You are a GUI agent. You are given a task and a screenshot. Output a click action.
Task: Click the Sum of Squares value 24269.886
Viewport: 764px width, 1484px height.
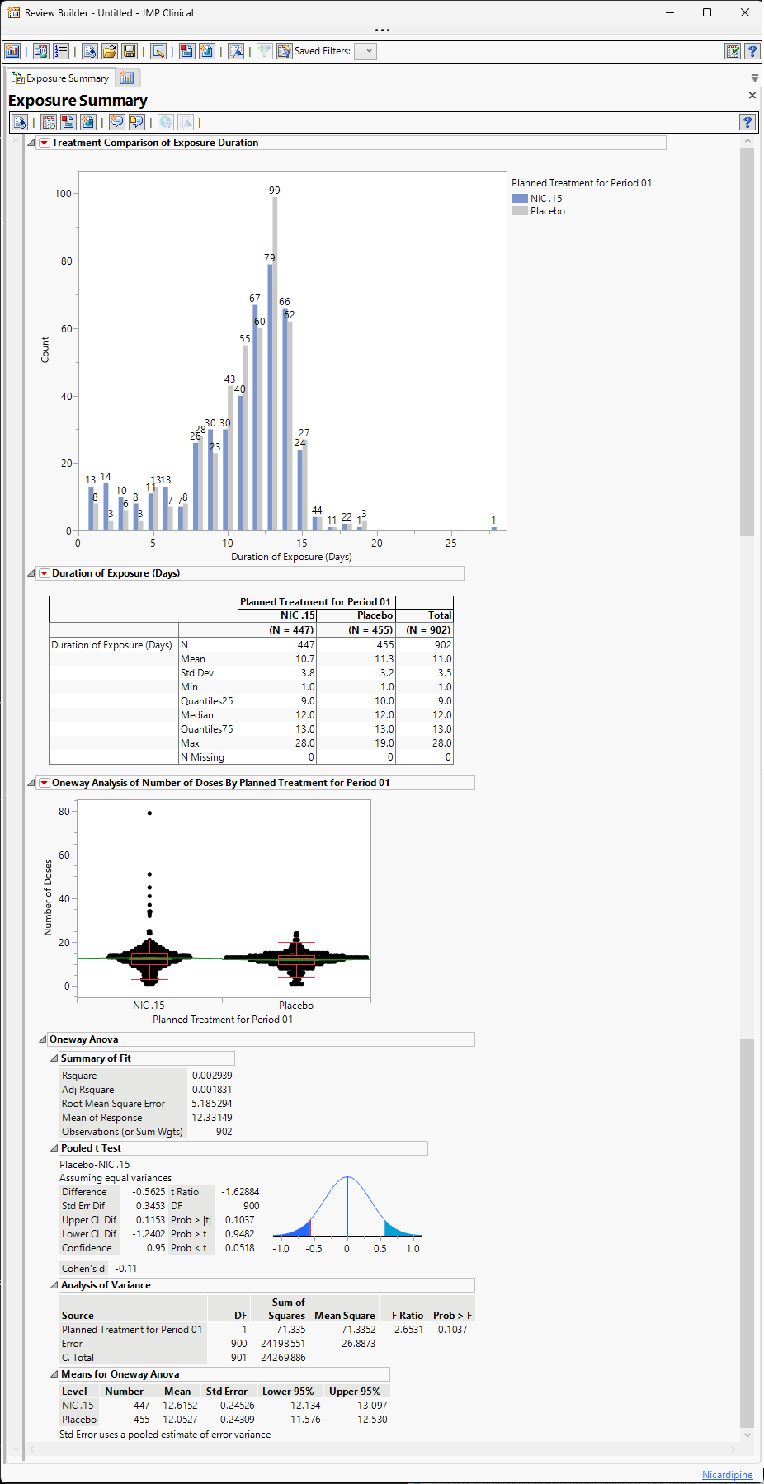(x=283, y=1358)
